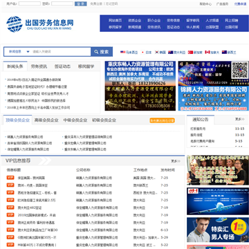Viewport: 249px width, 249px height.
Task: Open the 付费申请 link
Action: (x=240, y=4)
